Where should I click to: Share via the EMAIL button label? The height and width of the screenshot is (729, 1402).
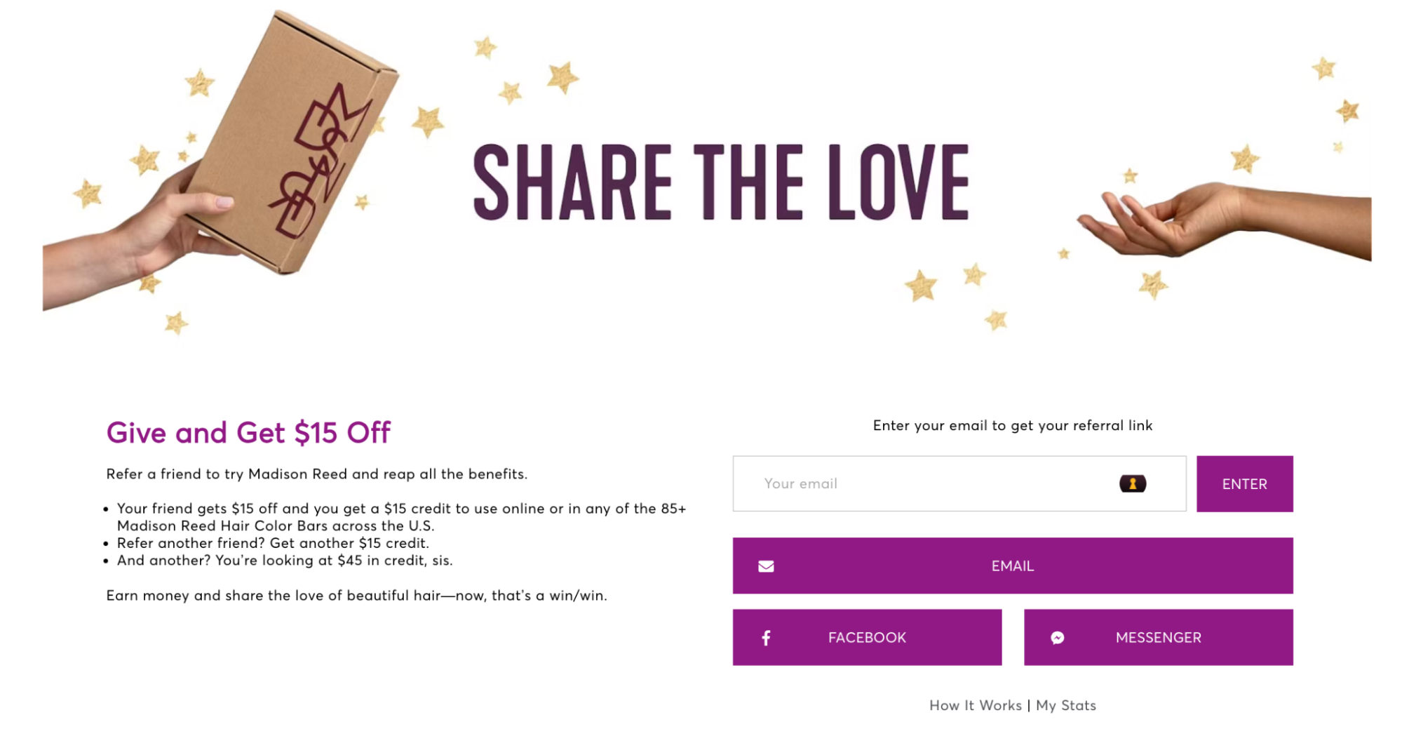tap(1012, 566)
